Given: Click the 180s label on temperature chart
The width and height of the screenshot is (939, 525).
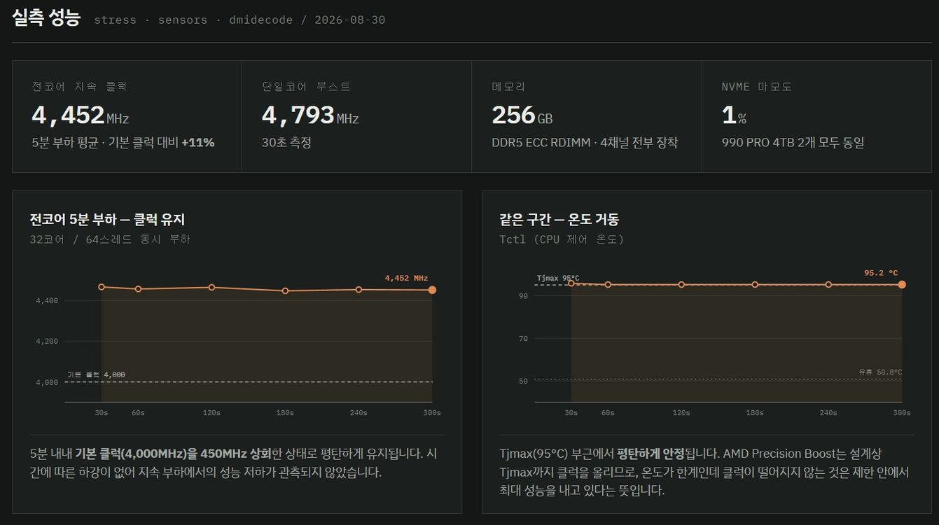Looking at the screenshot, I should click(755, 413).
